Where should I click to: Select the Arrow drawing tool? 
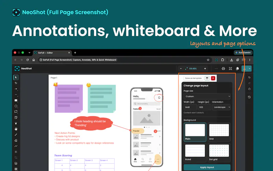(x=16, y=89)
